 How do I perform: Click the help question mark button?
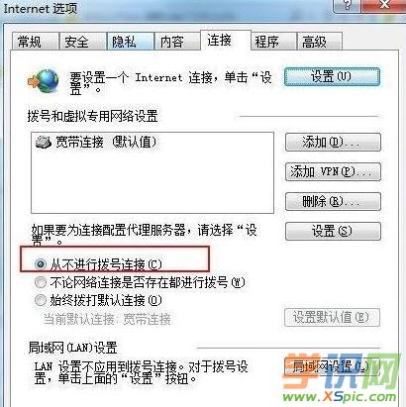[348, 5]
